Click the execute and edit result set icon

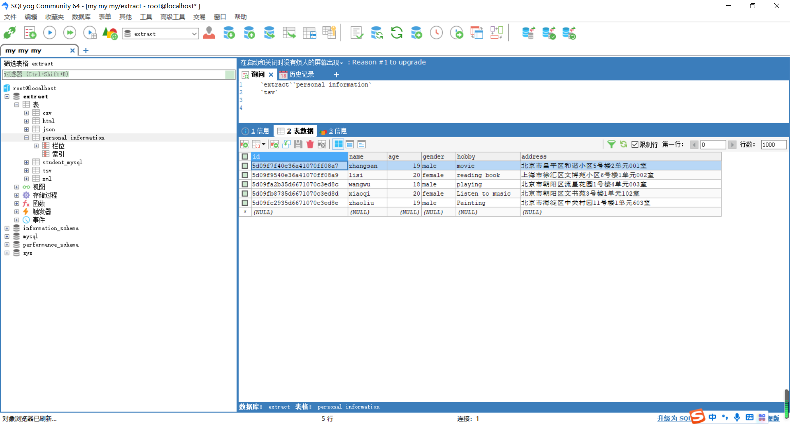click(x=90, y=33)
